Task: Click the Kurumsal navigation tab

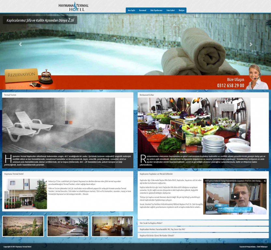Action: click(142, 10)
